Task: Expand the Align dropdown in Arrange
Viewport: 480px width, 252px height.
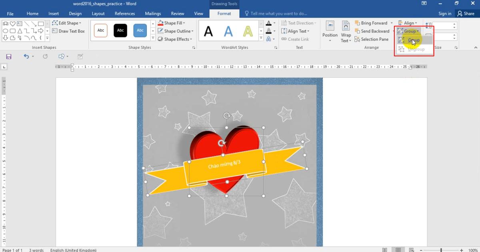Action: [x=408, y=23]
